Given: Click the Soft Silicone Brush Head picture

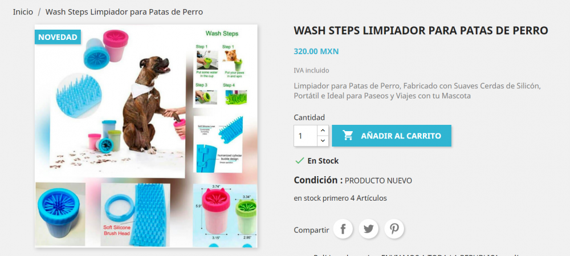Looking at the screenshot, I should pyautogui.click(x=135, y=214).
